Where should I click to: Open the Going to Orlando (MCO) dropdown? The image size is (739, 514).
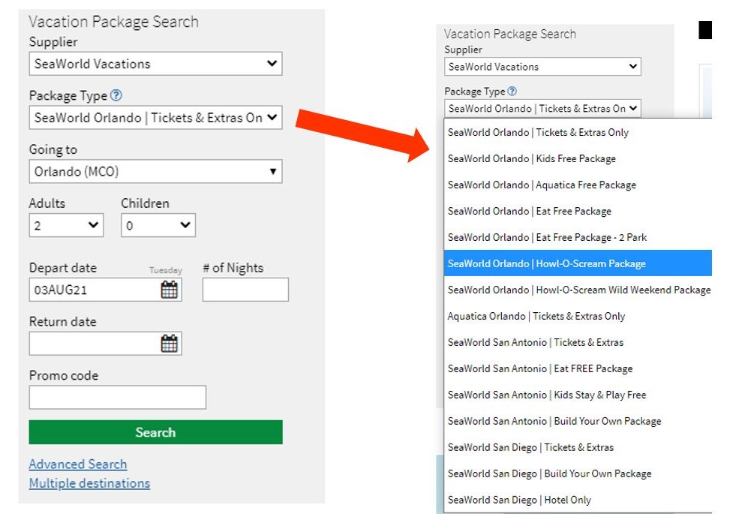pos(155,172)
